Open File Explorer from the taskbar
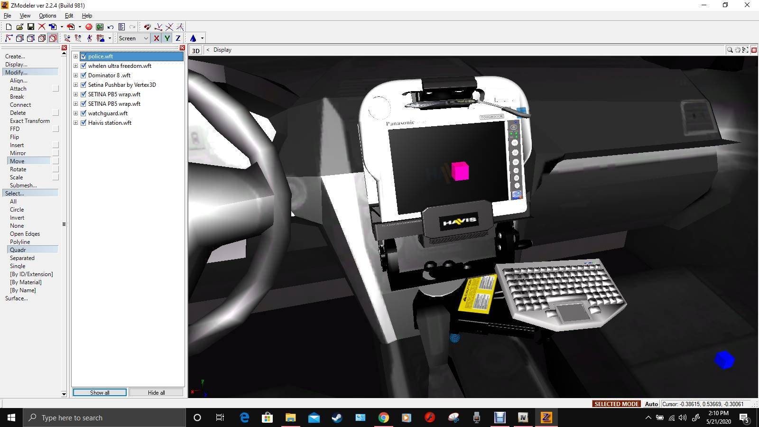This screenshot has height=427, width=759. click(290, 418)
